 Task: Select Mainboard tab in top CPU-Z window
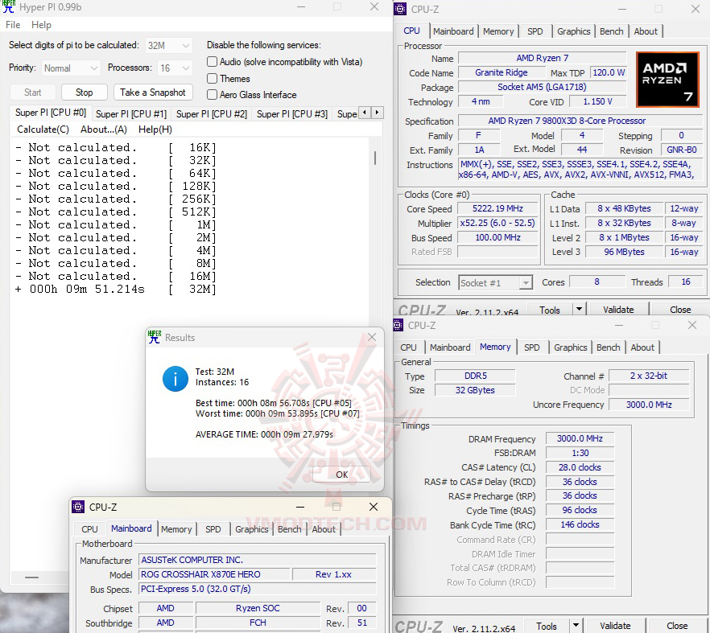(x=453, y=31)
